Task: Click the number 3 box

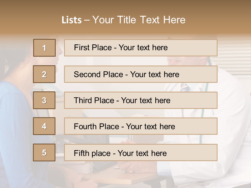Action: [44, 100]
